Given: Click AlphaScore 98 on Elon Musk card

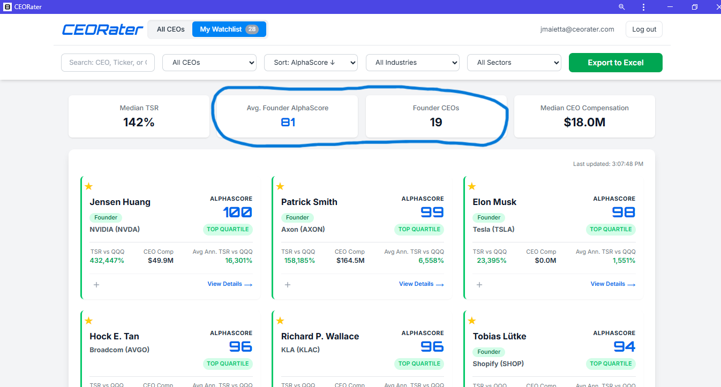Looking at the screenshot, I should coord(624,213).
